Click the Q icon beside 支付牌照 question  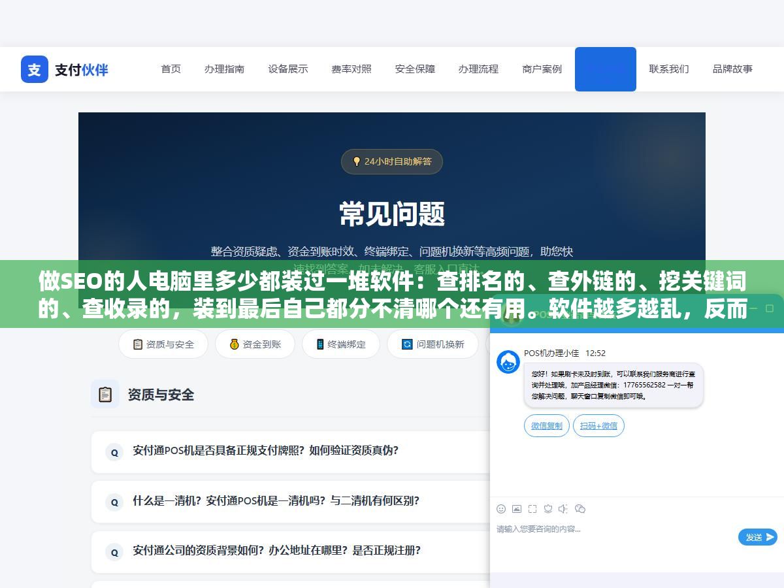click(114, 452)
